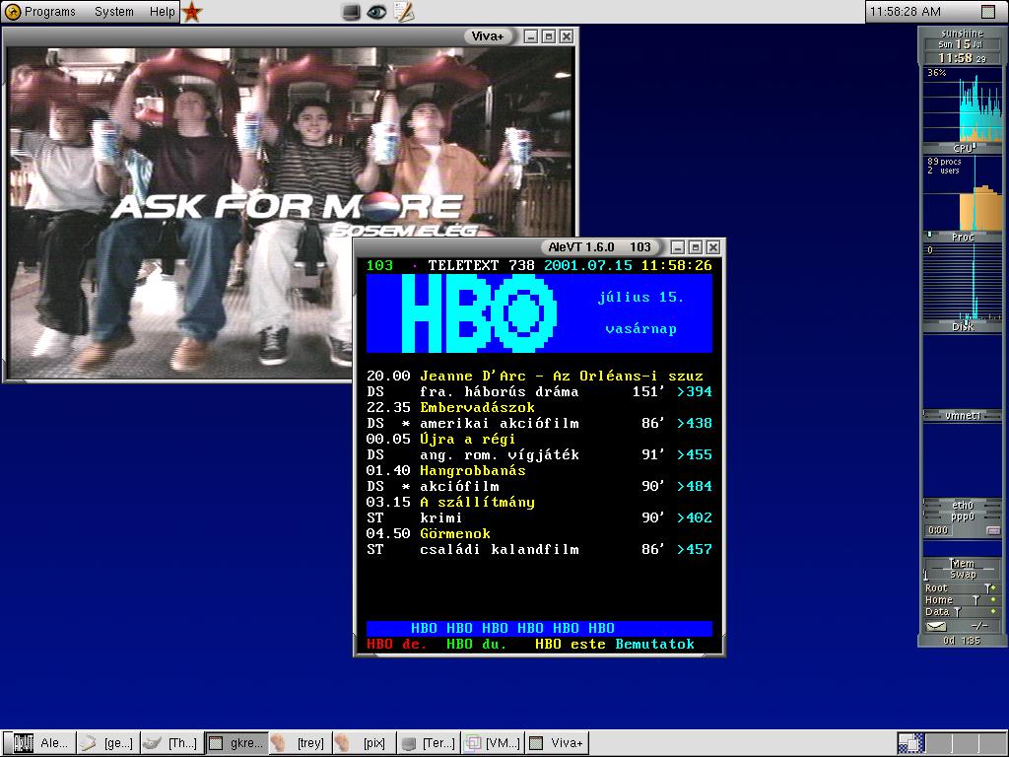Go to teletext page 394 link
Image resolution: width=1009 pixels, height=757 pixels.
pyautogui.click(x=695, y=391)
